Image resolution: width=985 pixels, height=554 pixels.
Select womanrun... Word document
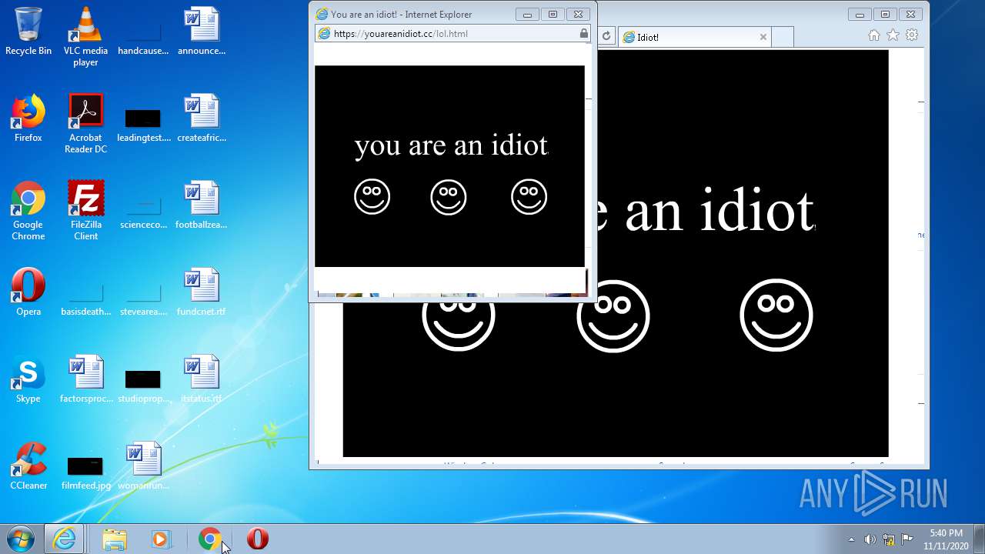pos(143,466)
